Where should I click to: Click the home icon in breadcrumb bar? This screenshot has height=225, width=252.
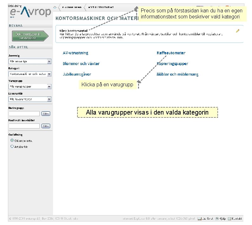coord(55,7)
